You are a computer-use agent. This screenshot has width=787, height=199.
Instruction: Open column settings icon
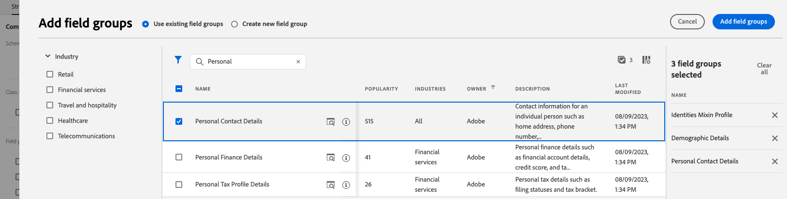[x=646, y=60]
